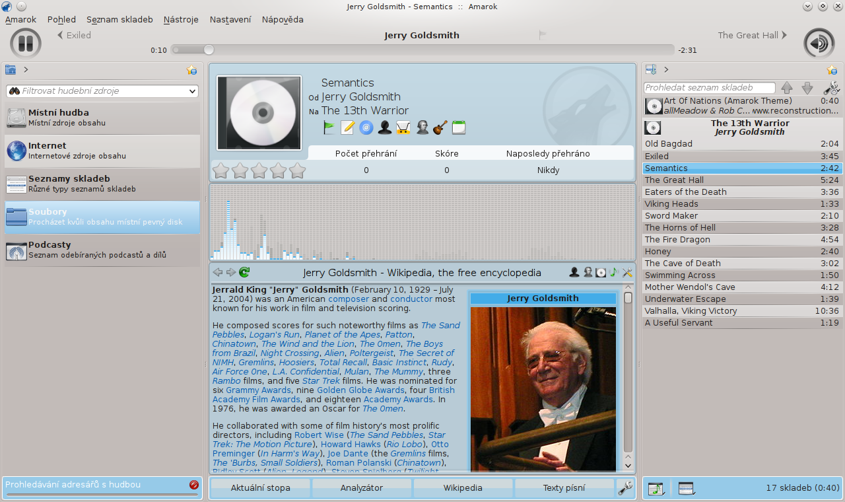Click the shopping cart store icon

coord(403,127)
